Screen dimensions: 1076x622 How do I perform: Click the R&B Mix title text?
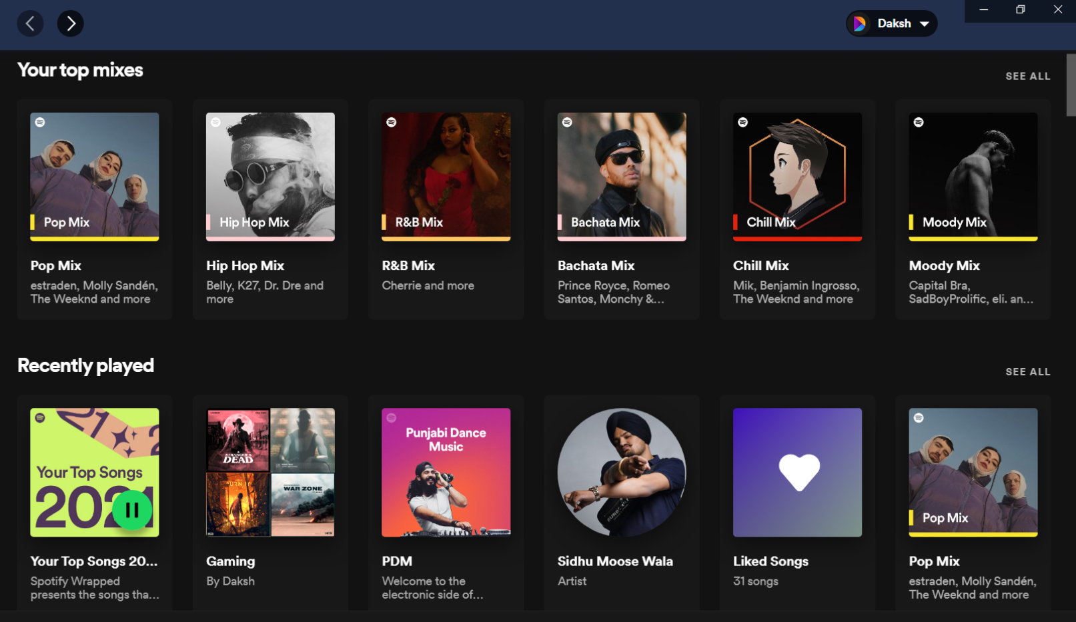point(408,265)
